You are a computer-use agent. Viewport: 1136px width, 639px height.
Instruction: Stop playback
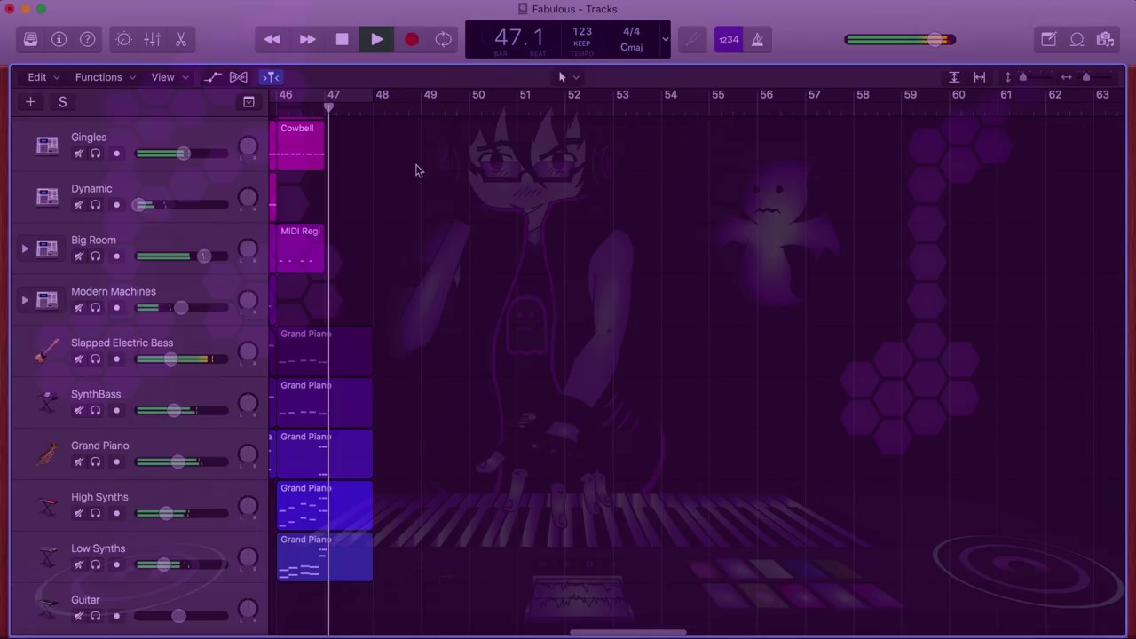342,39
